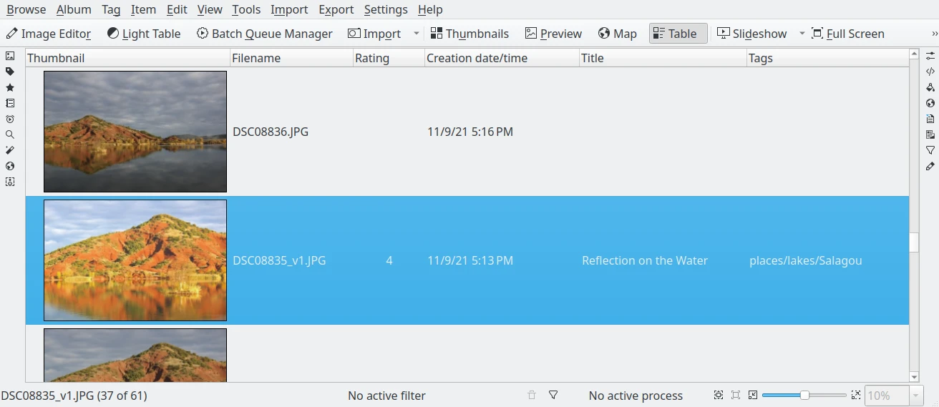Switch to Thumbnails view mode

coord(469,34)
